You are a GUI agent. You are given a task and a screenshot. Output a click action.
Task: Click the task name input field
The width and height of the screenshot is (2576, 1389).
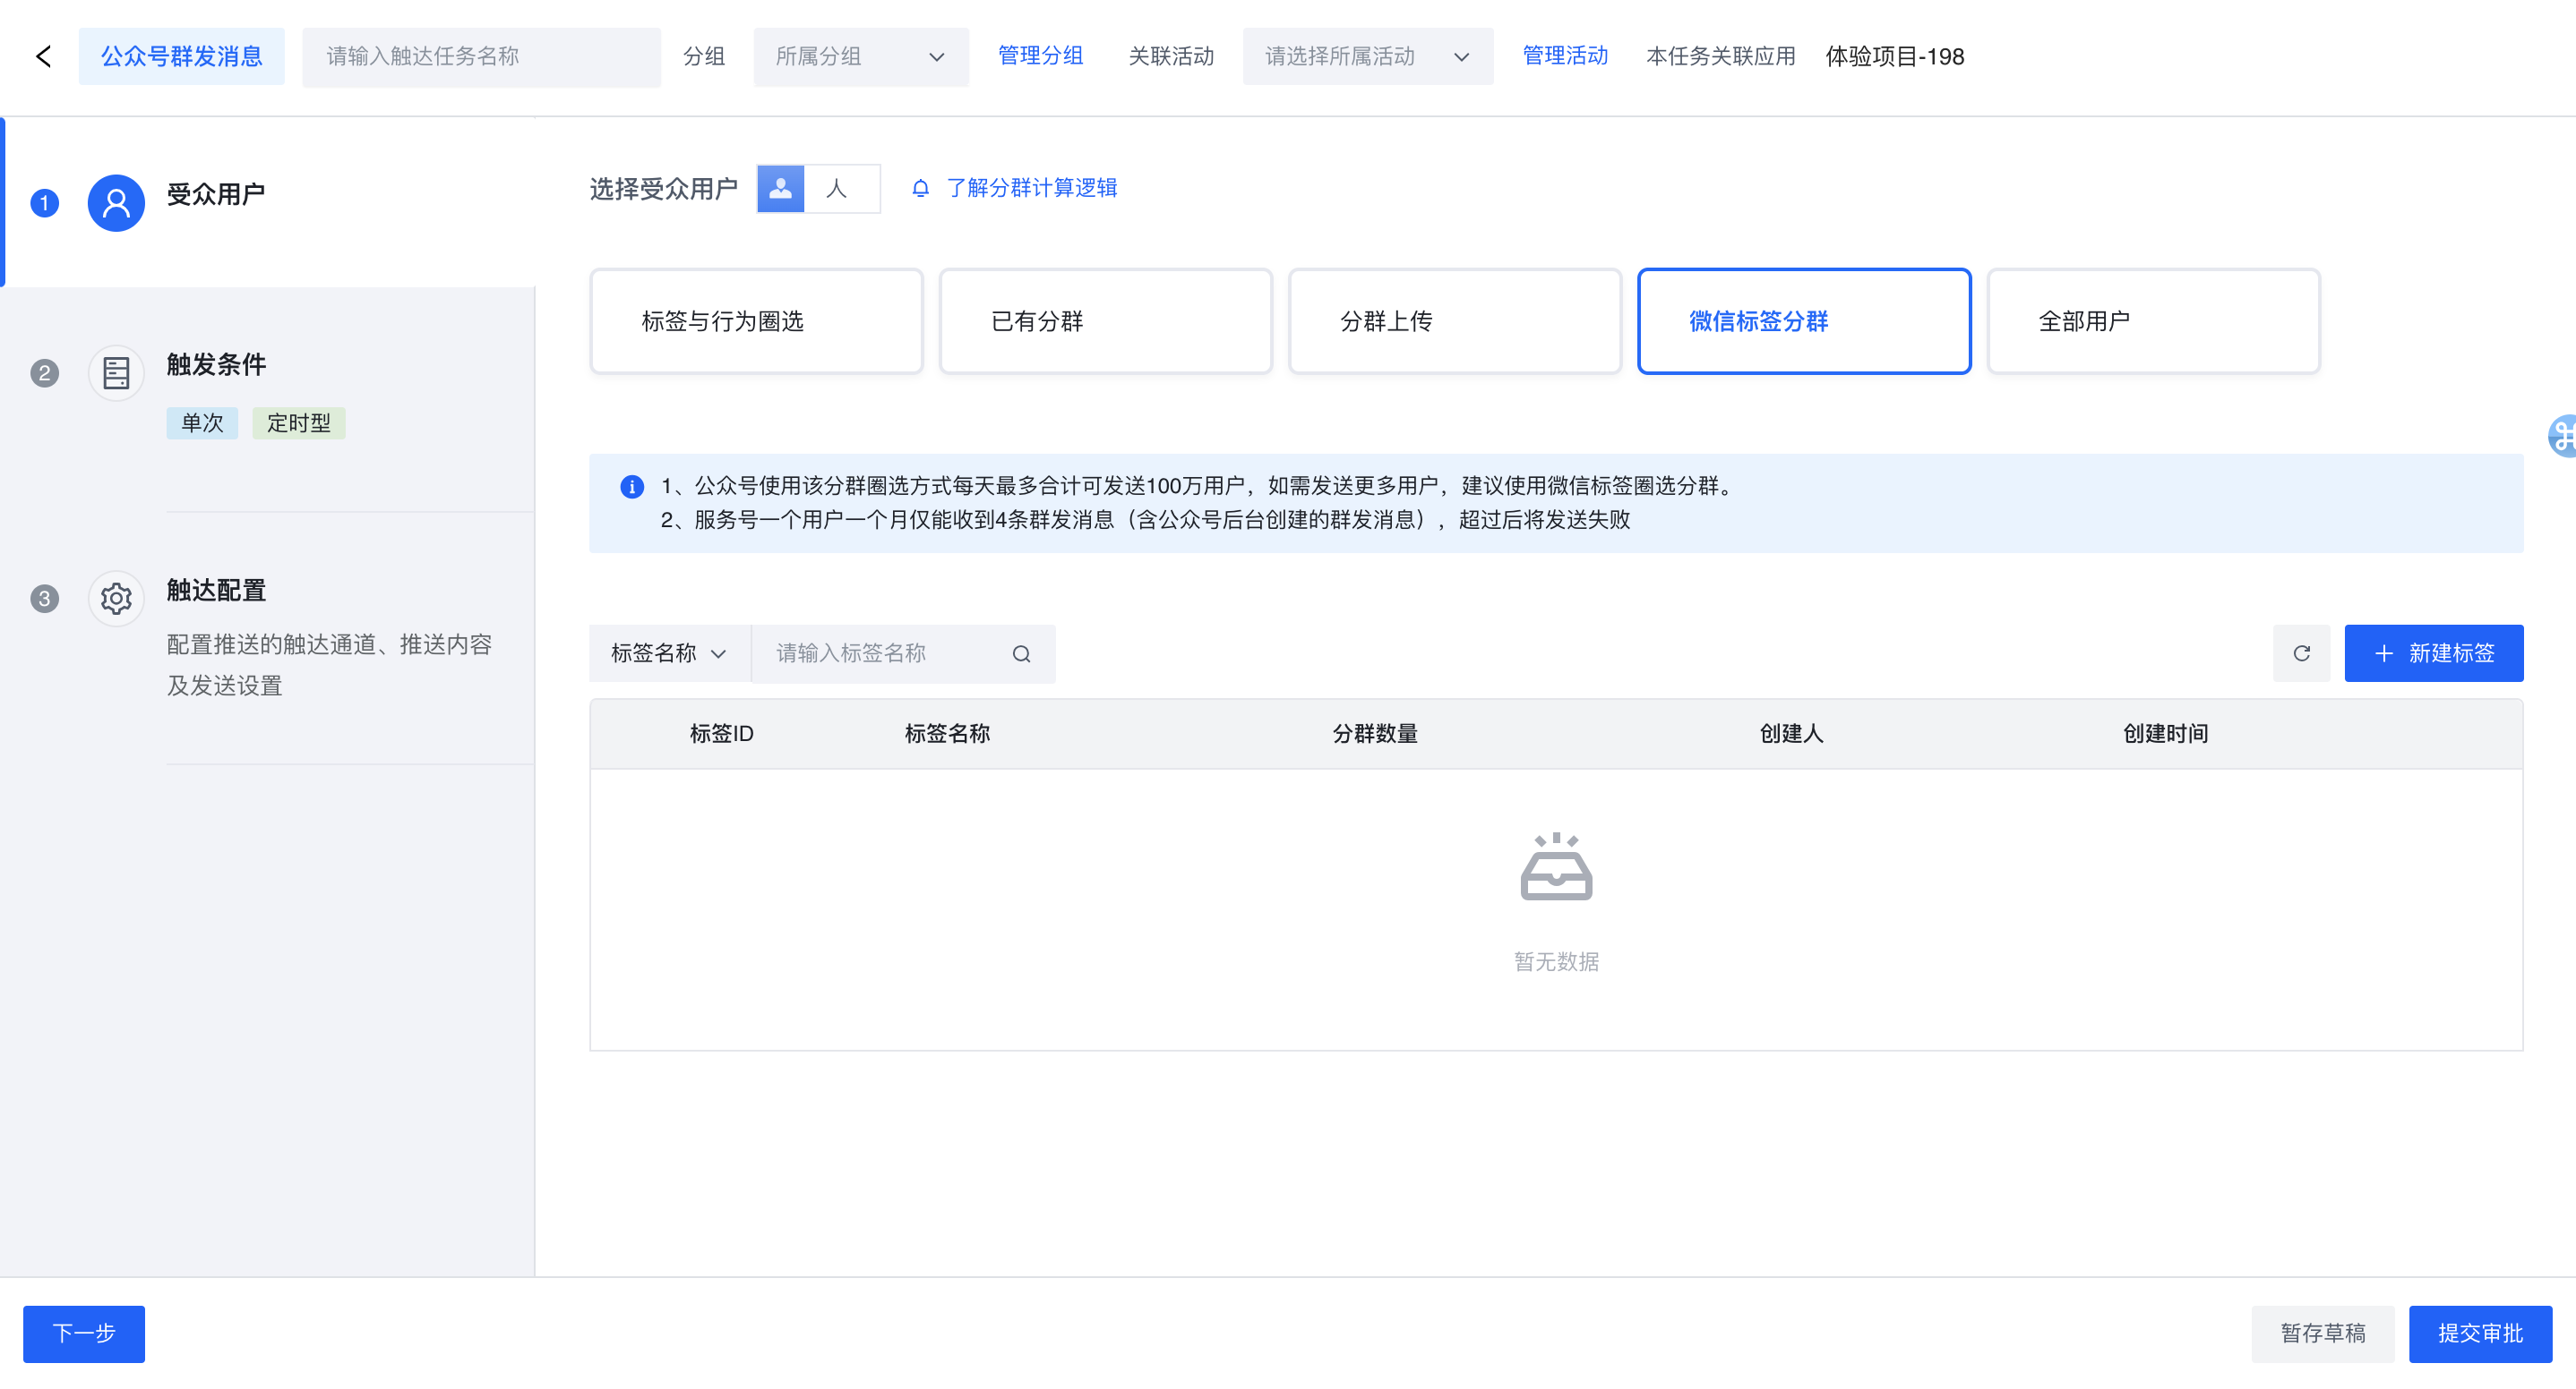pos(481,57)
